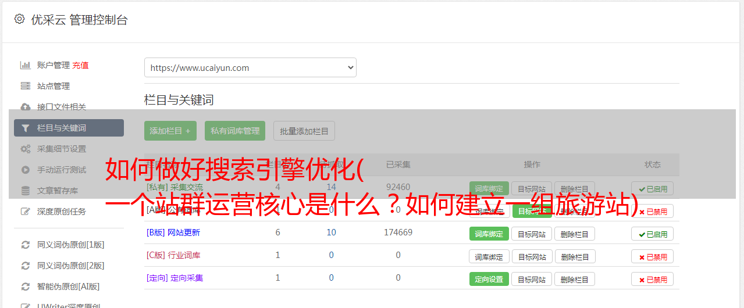Image resolution: width=744 pixels, height=308 pixels.
Task: Click the play circle icon beside 手动运行测试
Action: coord(26,170)
